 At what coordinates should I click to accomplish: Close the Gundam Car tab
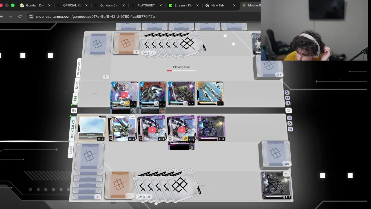(x=123, y=5)
